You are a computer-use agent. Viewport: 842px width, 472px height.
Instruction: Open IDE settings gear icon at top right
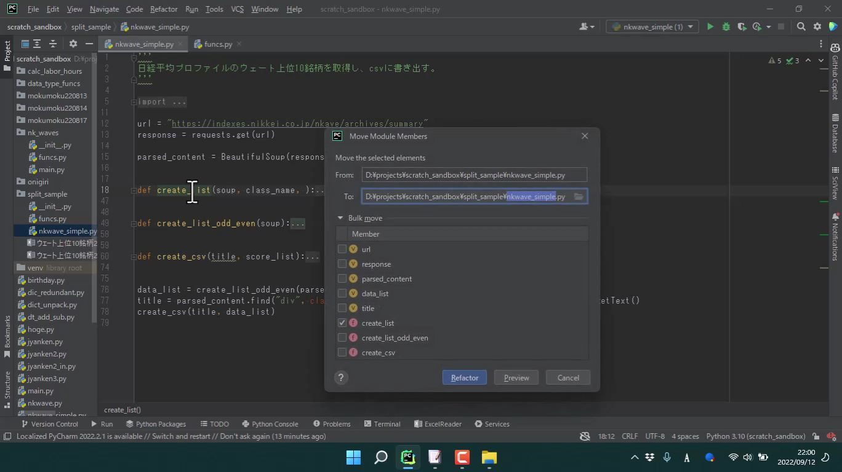(817, 26)
